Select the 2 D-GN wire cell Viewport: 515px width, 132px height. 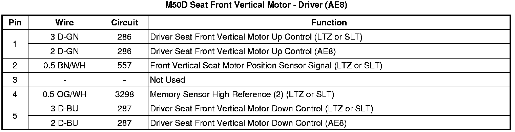tap(64, 51)
